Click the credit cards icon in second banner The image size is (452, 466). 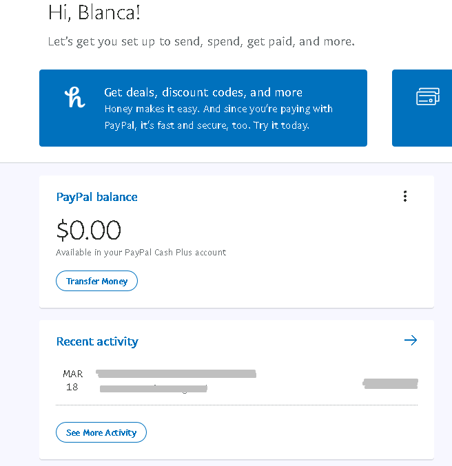click(x=428, y=97)
